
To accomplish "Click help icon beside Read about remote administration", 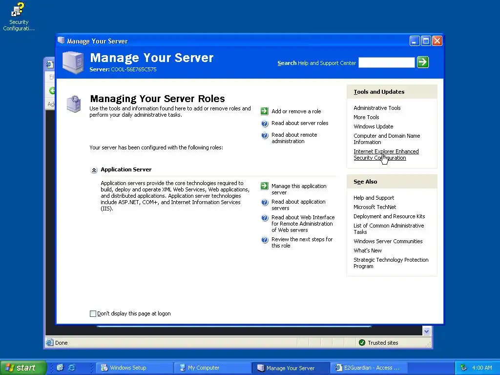I will [265, 135].
